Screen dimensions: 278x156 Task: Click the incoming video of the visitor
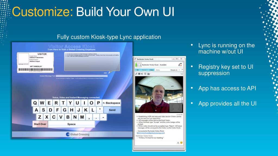pyautogui.click(x=159, y=95)
